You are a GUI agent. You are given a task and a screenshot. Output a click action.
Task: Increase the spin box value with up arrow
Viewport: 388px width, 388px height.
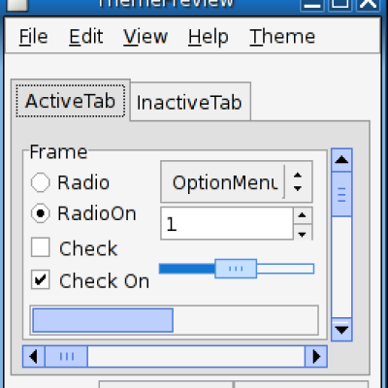pyautogui.click(x=303, y=215)
